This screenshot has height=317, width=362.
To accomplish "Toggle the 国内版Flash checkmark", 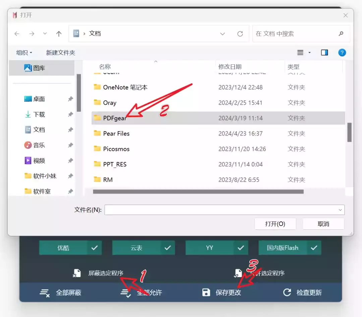I will [x=314, y=248].
